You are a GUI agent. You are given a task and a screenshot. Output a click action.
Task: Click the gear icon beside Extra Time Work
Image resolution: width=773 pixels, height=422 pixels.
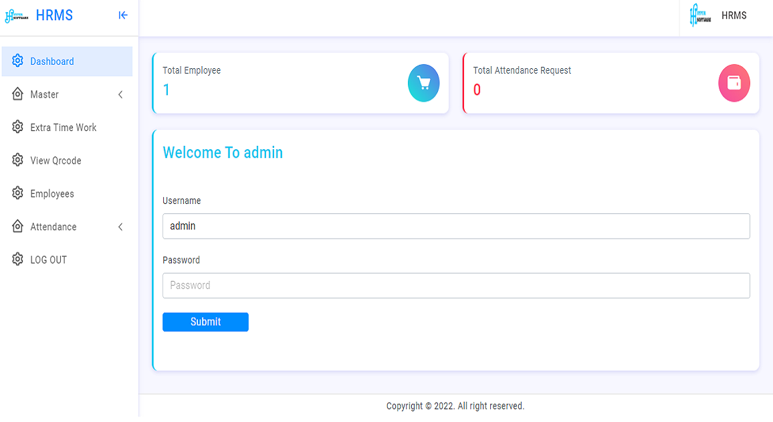pyautogui.click(x=18, y=127)
